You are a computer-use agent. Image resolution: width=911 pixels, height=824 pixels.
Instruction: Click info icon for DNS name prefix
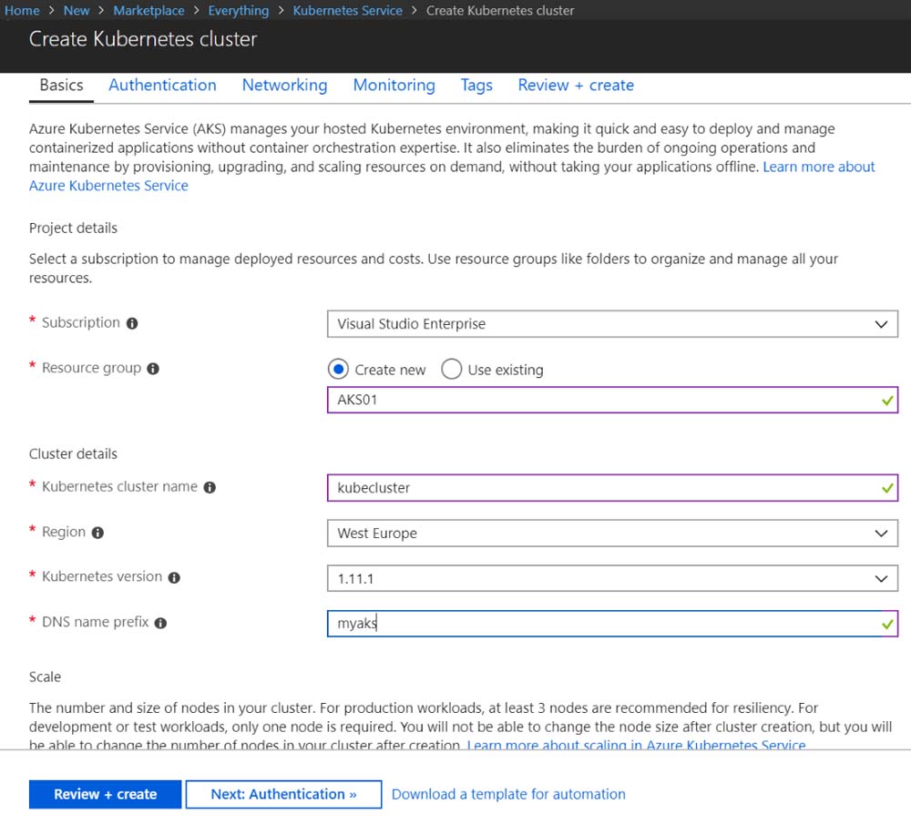pyautogui.click(x=160, y=624)
